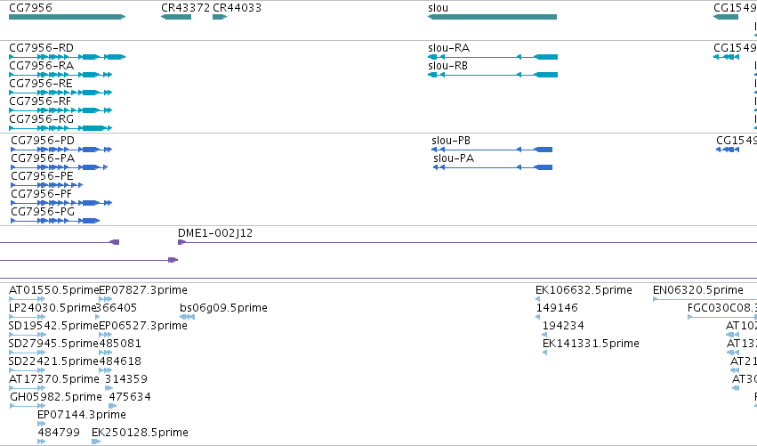Select CG7956-PF protein label
Image resolution: width=757 pixels, height=446 pixels.
click(x=42, y=194)
